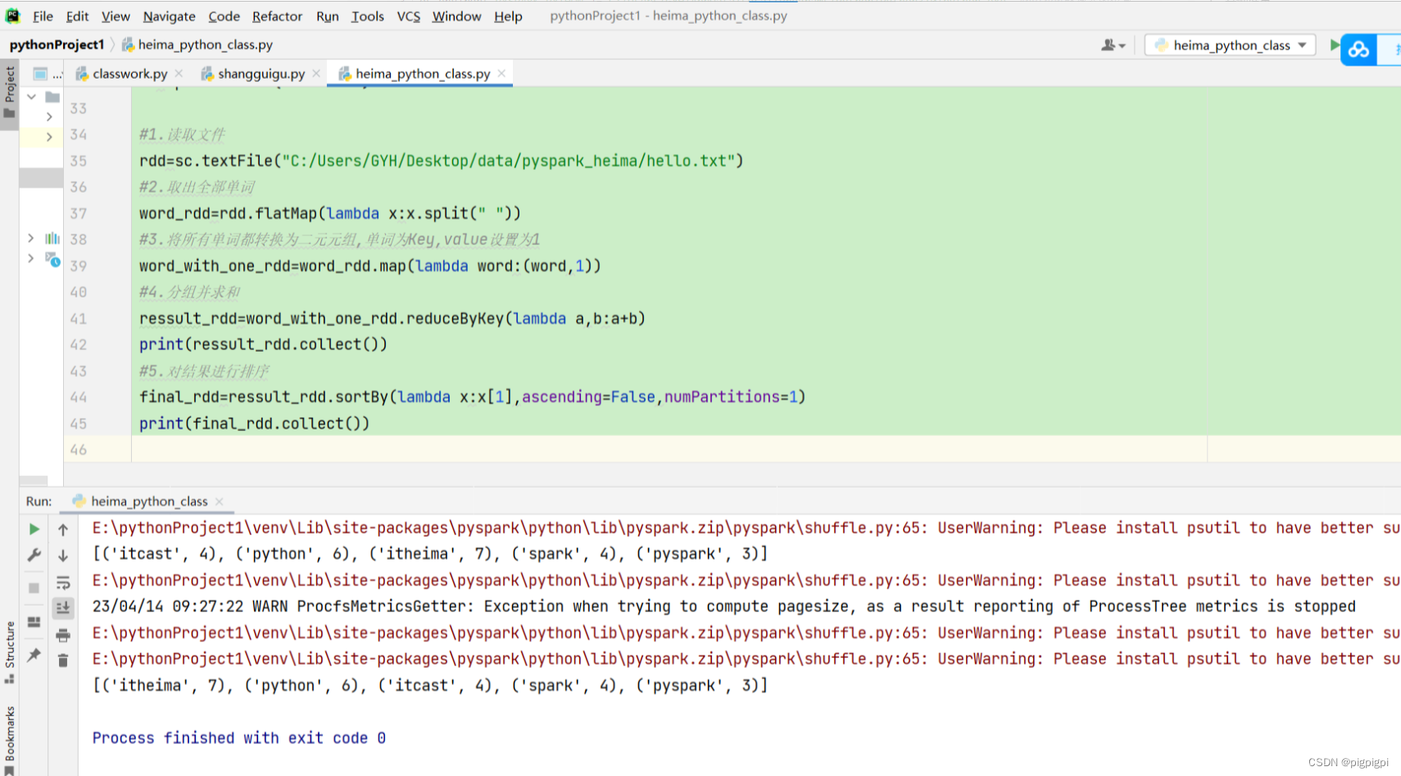Click 'Process finished with exit code 0' text
Screen dimensions: 1401x776
click(238, 737)
